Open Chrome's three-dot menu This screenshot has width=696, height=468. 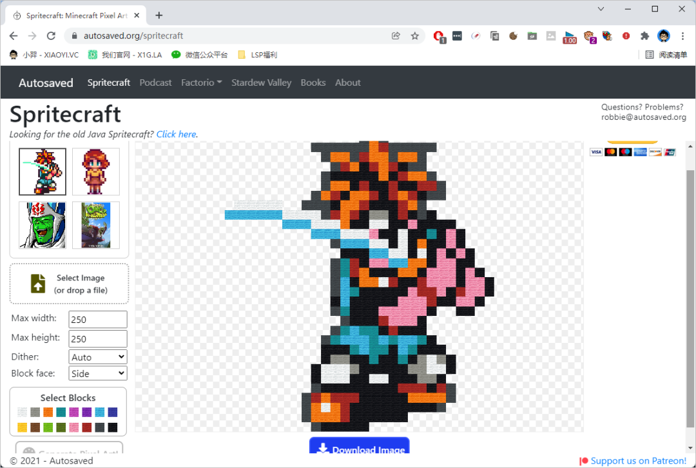[683, 36]
